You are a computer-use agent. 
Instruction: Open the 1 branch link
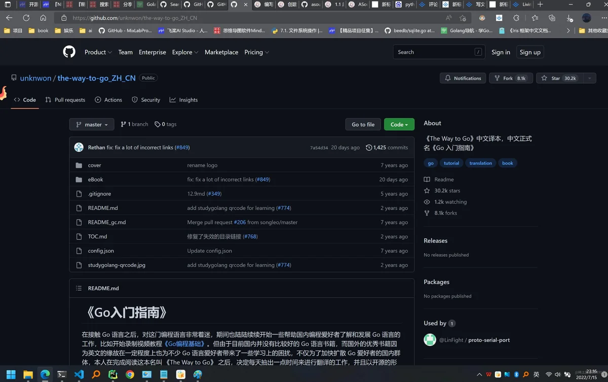[x=134, y=124]
